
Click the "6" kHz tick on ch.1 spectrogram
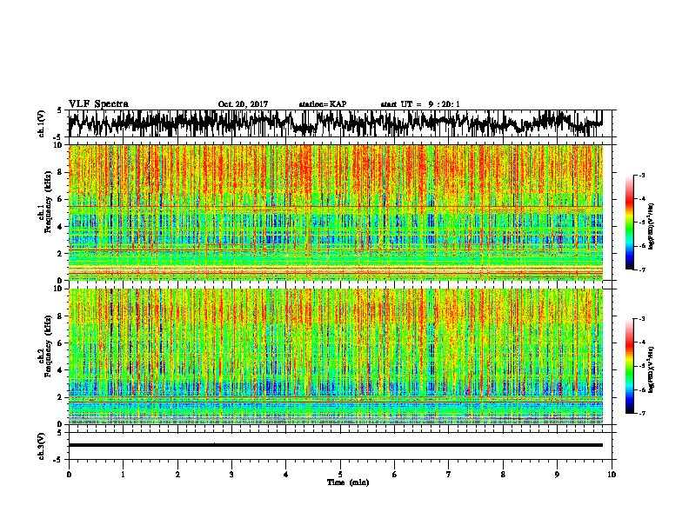pos(61,199)
